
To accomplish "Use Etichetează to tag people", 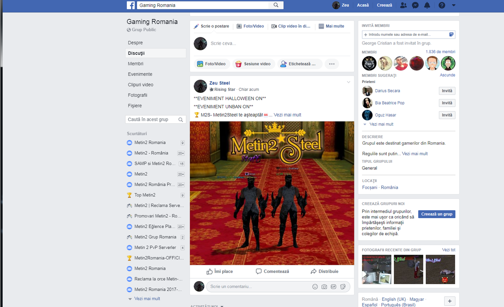I will pyautogui.click(x=300, y=64).
